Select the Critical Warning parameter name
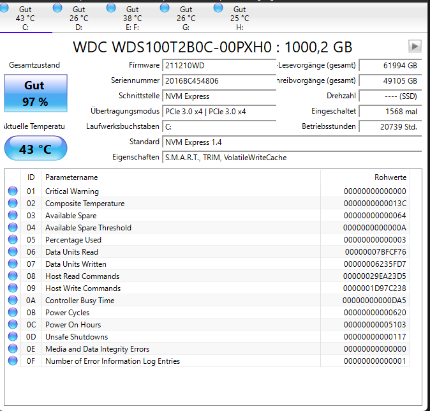 click(72, 191)
